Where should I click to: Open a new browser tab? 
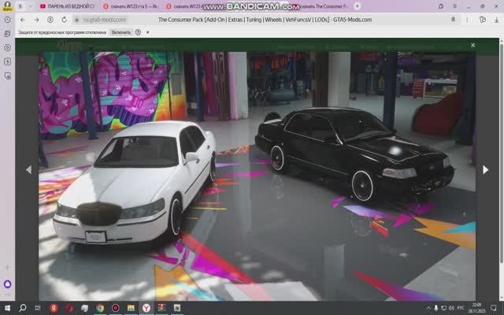[x=357, y=6]
